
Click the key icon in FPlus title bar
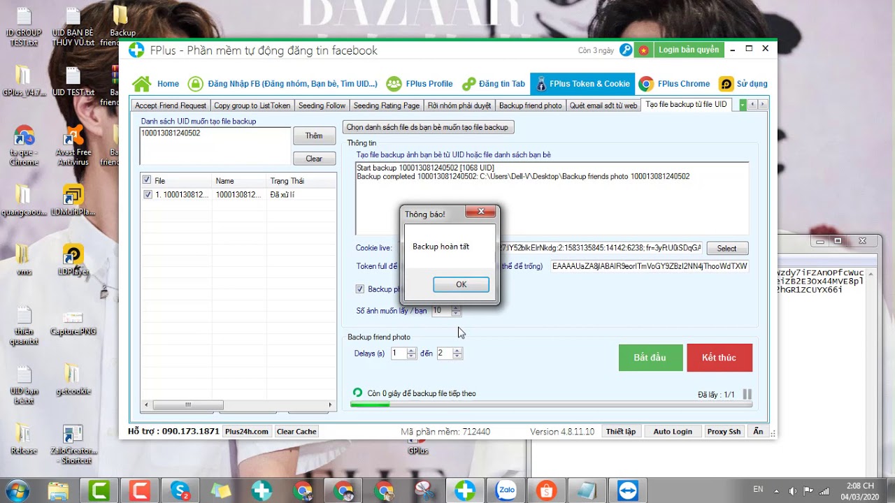(x=626, y=50)
